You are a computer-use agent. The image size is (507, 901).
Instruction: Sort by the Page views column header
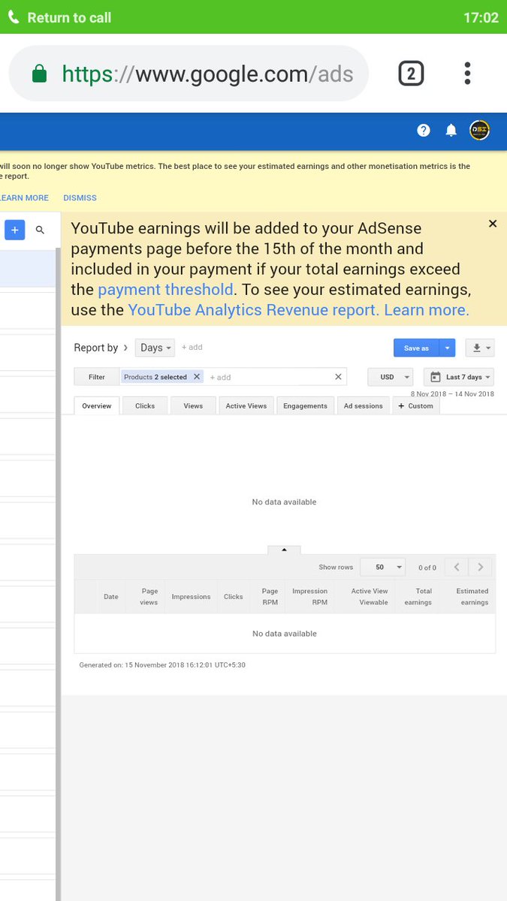pyautogui.click(x=149, y=597)
